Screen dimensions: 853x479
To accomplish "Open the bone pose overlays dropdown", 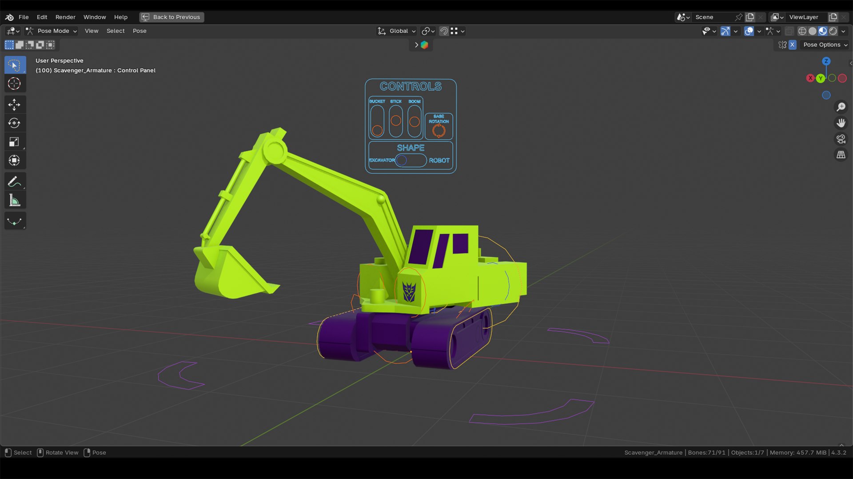I will (x=773, y=31).
